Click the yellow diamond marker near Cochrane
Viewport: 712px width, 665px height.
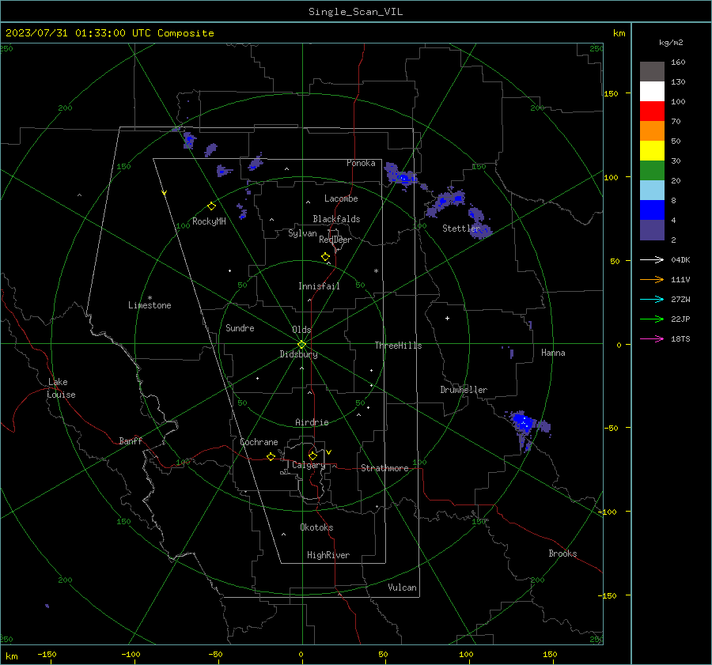(271, 456)
